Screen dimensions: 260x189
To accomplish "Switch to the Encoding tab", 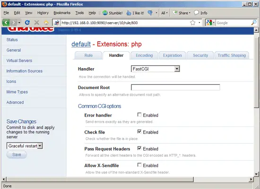I will 144,55.
